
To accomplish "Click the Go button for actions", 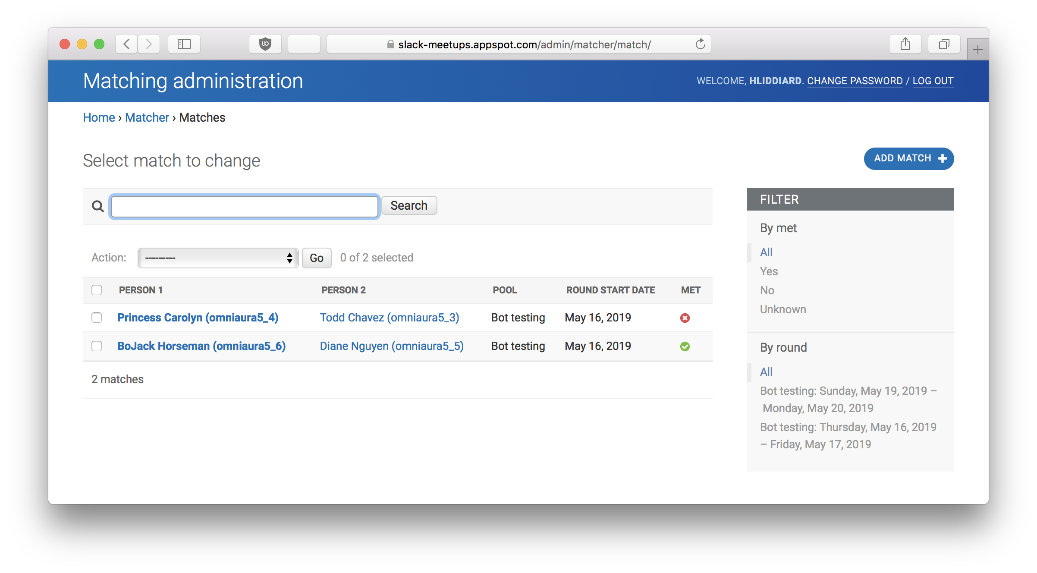I will [x=317, y=258].
